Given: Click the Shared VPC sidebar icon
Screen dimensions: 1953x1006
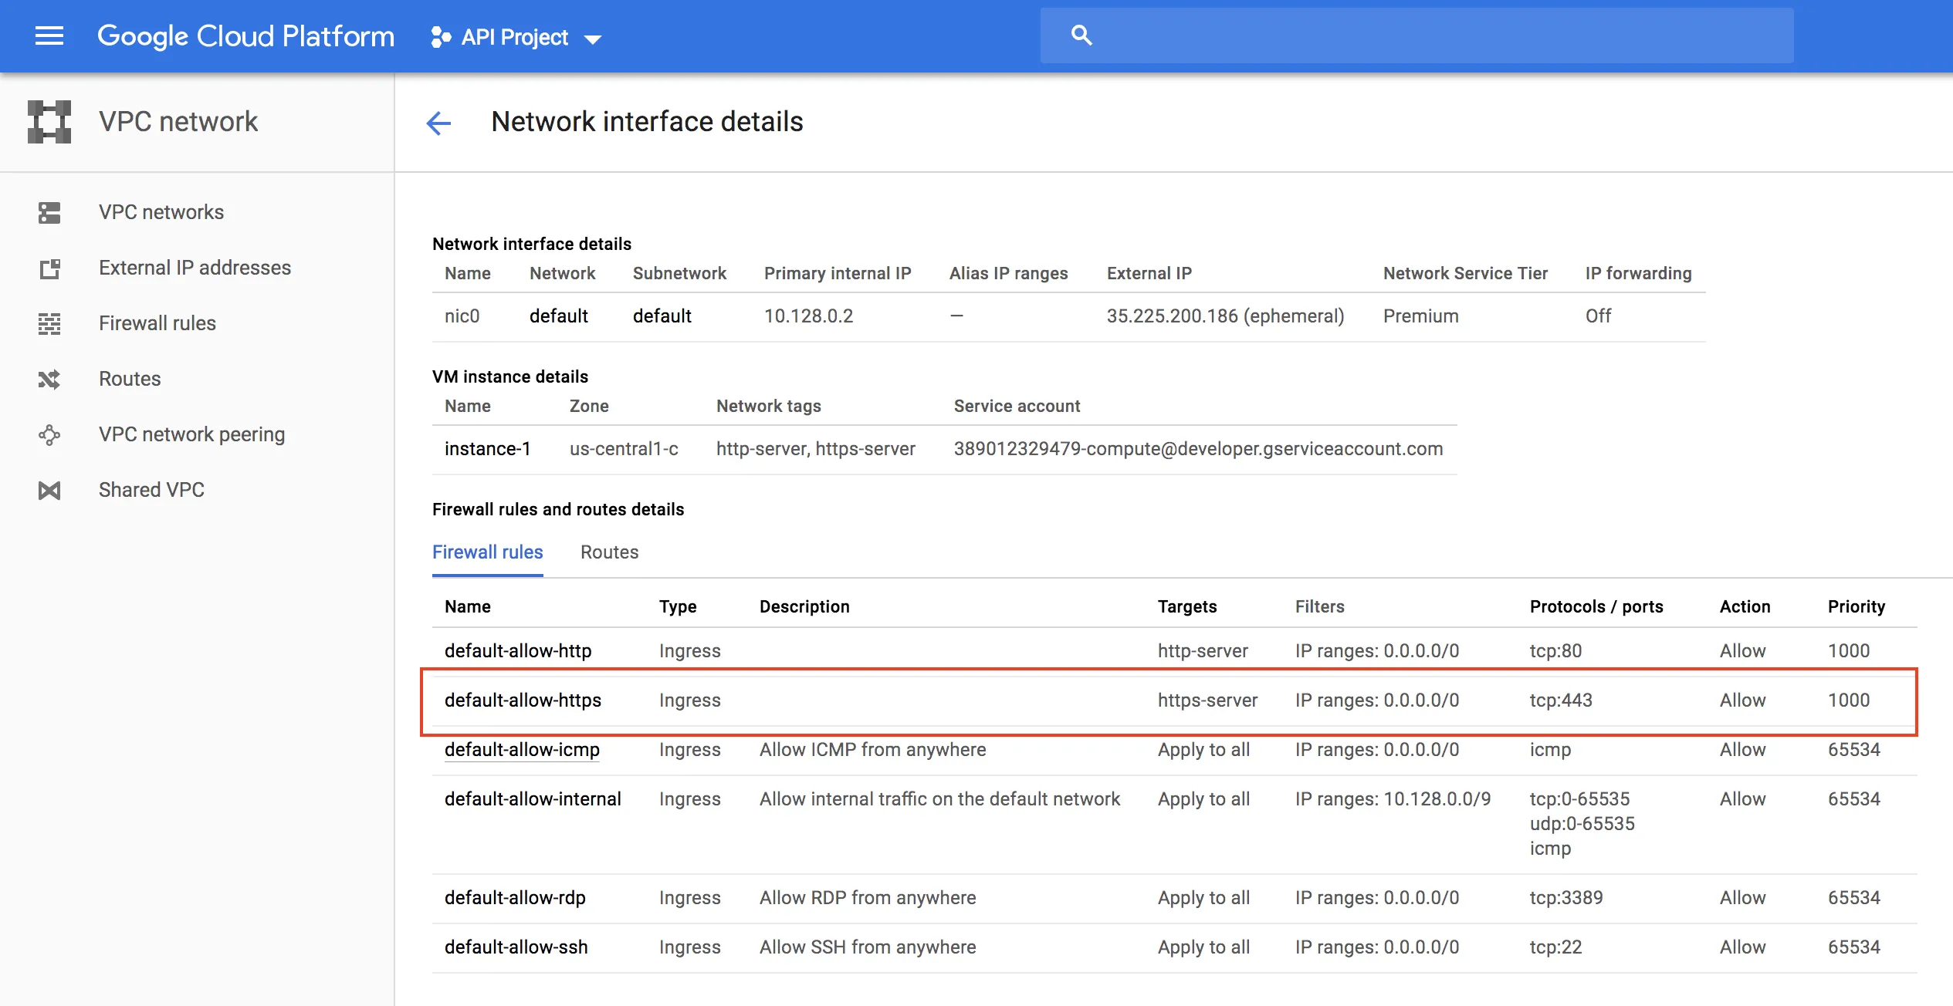Looking at the screenshot, I should (x=49, y=491).
